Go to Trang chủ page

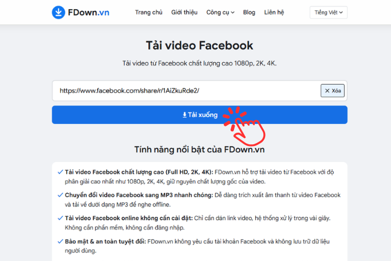click(149, 12)
